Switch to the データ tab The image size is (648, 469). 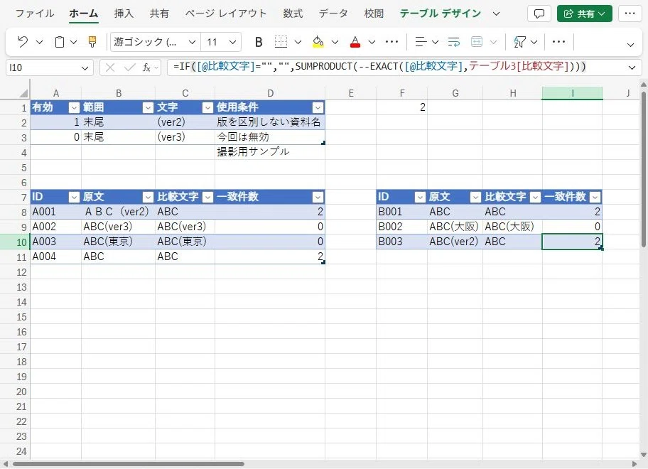click(333, 14)
